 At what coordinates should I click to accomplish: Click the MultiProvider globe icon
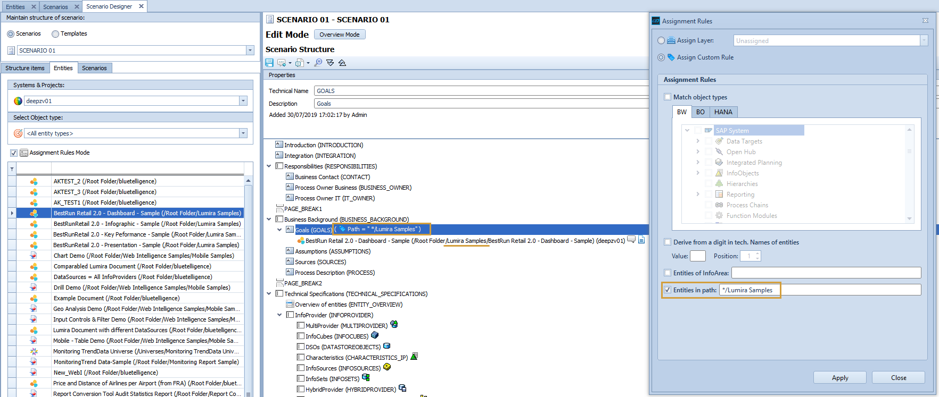394,324
